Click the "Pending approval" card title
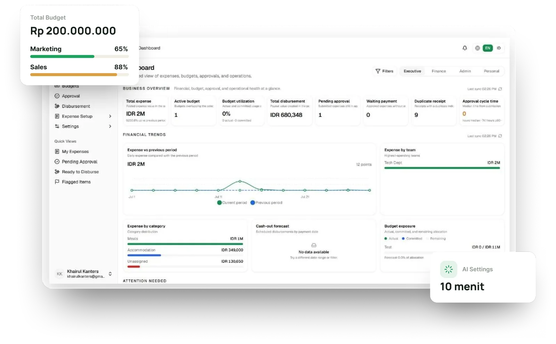 click(334, 101)
